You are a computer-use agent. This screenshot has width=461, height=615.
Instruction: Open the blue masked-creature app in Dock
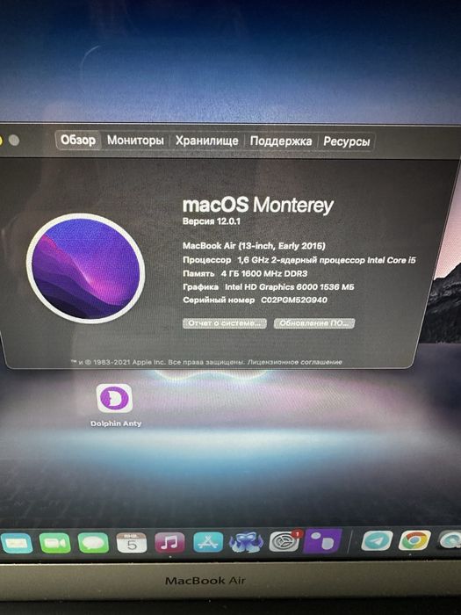[x=246, y=542]
